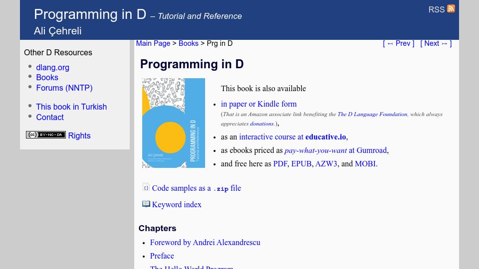Open Forums (NNTP) sidebar link
Viewport: 479px width, 269px height.
tap(64, 88)
